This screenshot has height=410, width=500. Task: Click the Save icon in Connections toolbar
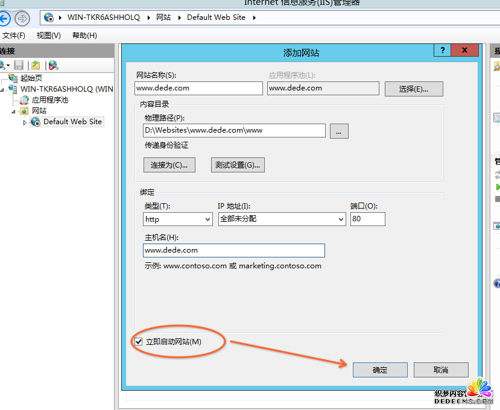19,65
